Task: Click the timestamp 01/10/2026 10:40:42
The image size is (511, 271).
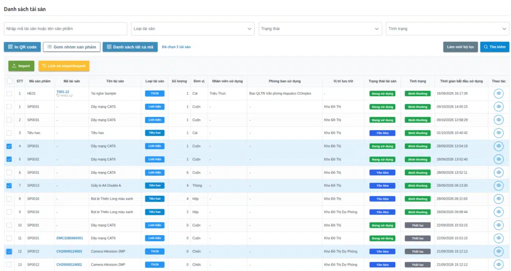Action: pyautogui.click(x=452, y=133)
